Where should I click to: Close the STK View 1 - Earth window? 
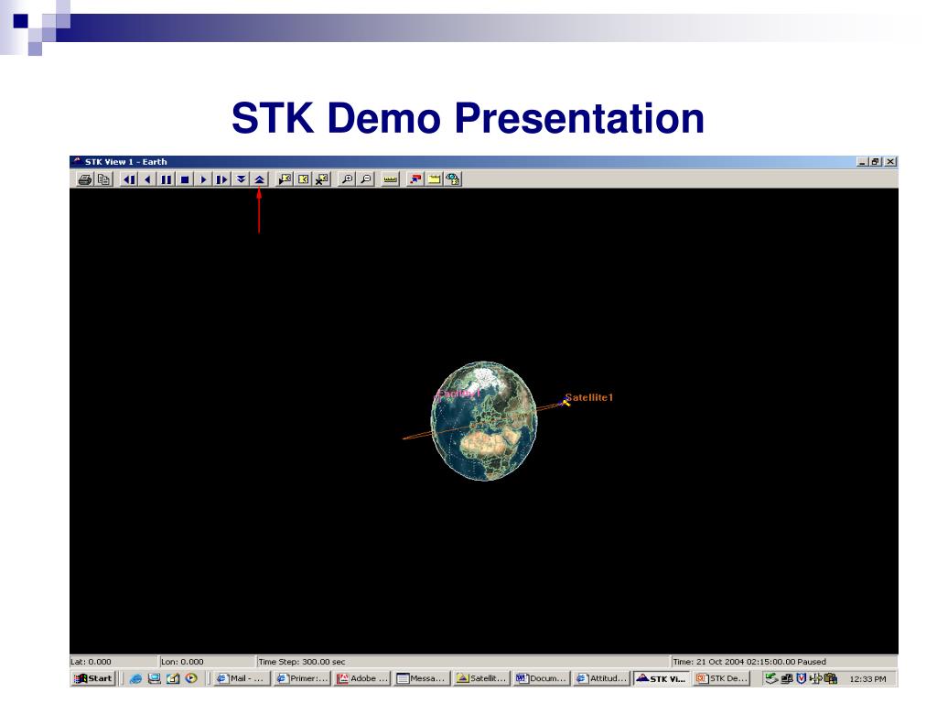(x=890, y=162)
